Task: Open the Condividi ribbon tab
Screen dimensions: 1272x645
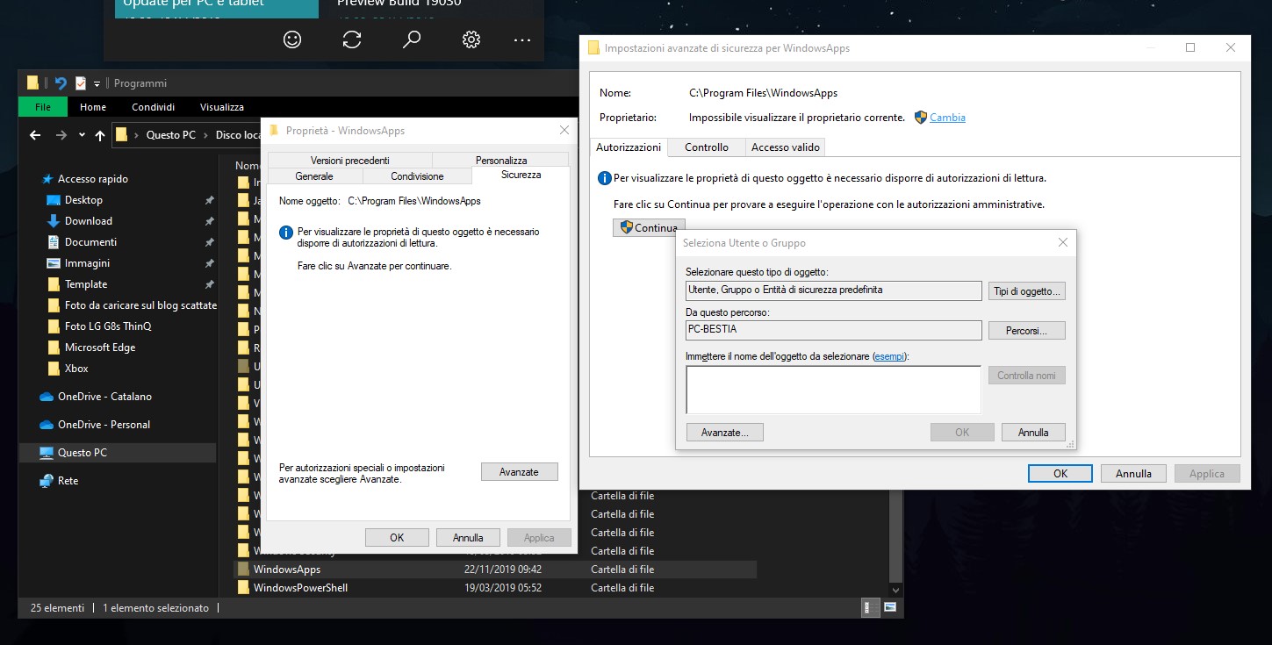Action: pos(154,107)
